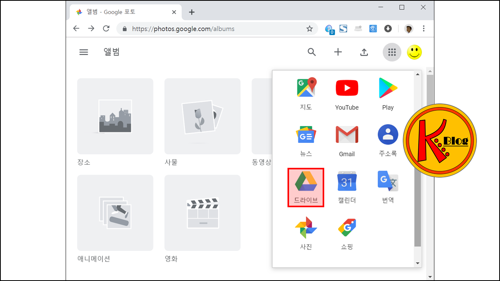
Task: Search photos with the magnifier icon
Action: coord(312,52)
